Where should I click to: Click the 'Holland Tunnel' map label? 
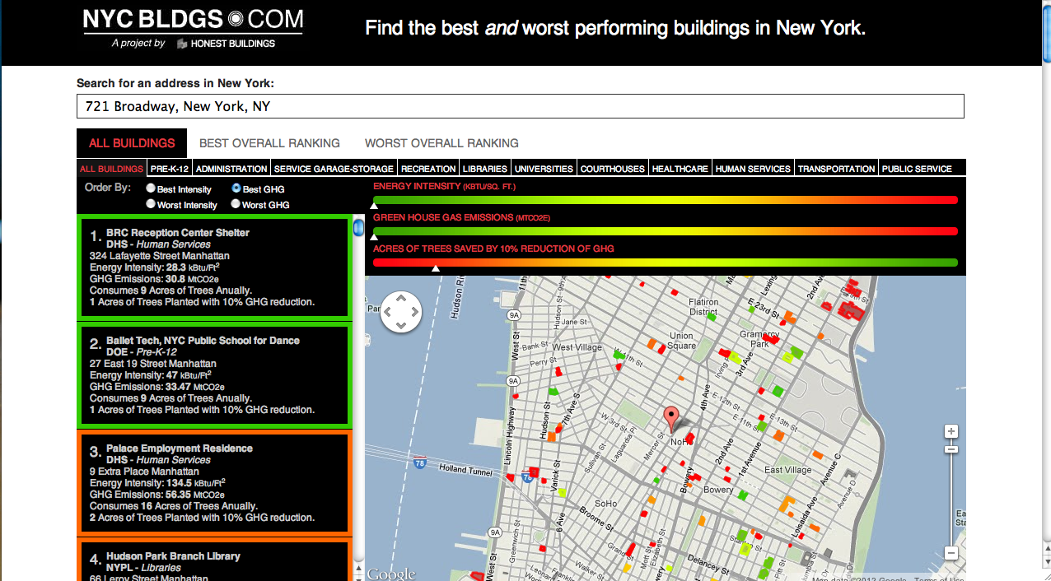coord(465,469)
